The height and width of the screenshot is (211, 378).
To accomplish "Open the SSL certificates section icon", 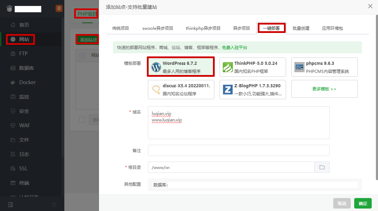I will pyautogui.click(x=13, y=168).
